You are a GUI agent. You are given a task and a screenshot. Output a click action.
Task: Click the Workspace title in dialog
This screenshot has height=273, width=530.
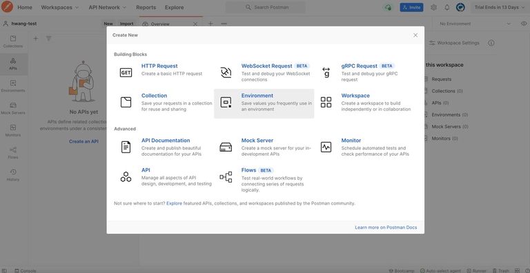(355, 96)
